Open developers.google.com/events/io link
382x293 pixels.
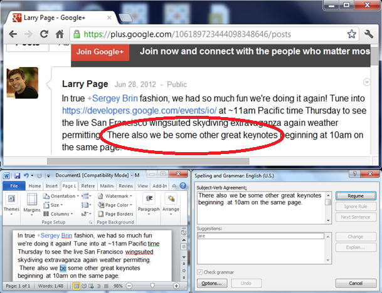tap(139, 111)
